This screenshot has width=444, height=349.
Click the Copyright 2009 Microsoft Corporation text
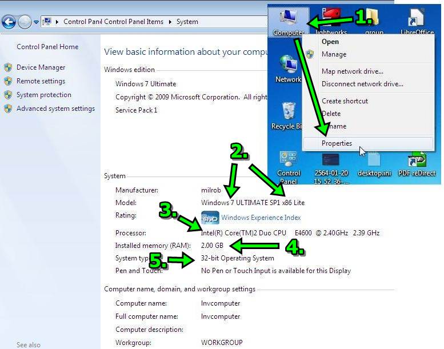pyautogui.click(x=191, y=97)
